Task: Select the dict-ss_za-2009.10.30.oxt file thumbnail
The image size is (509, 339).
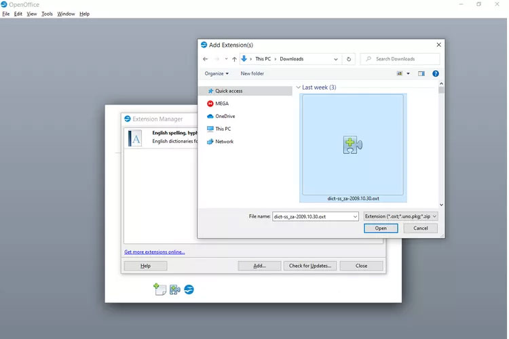Action: pos(353,144)
